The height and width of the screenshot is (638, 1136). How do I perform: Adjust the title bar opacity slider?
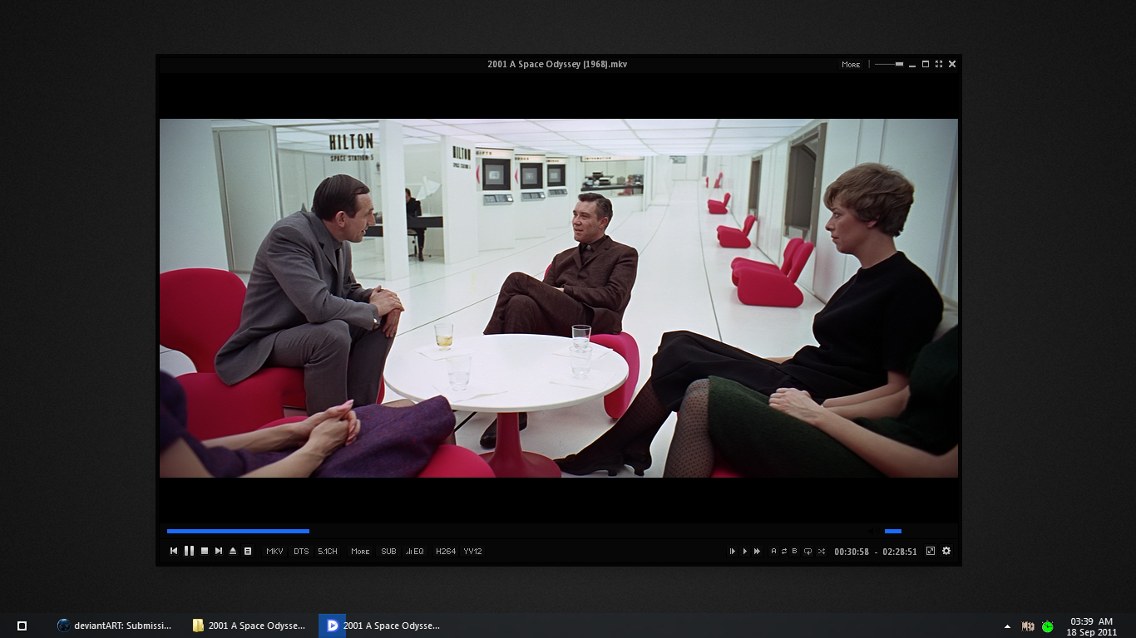pyautogui.click(x=889, y=64)
